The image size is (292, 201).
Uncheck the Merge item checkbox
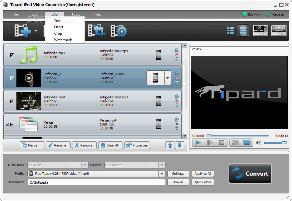click(12, 124)
